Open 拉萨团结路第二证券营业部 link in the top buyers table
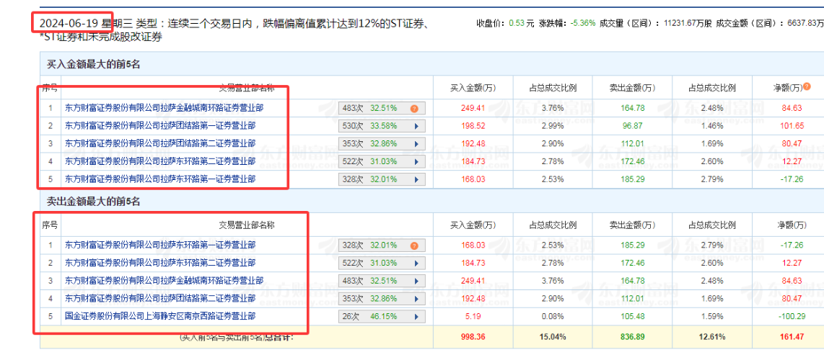This screenshot has width=824, height=360. tap(160, 143)
